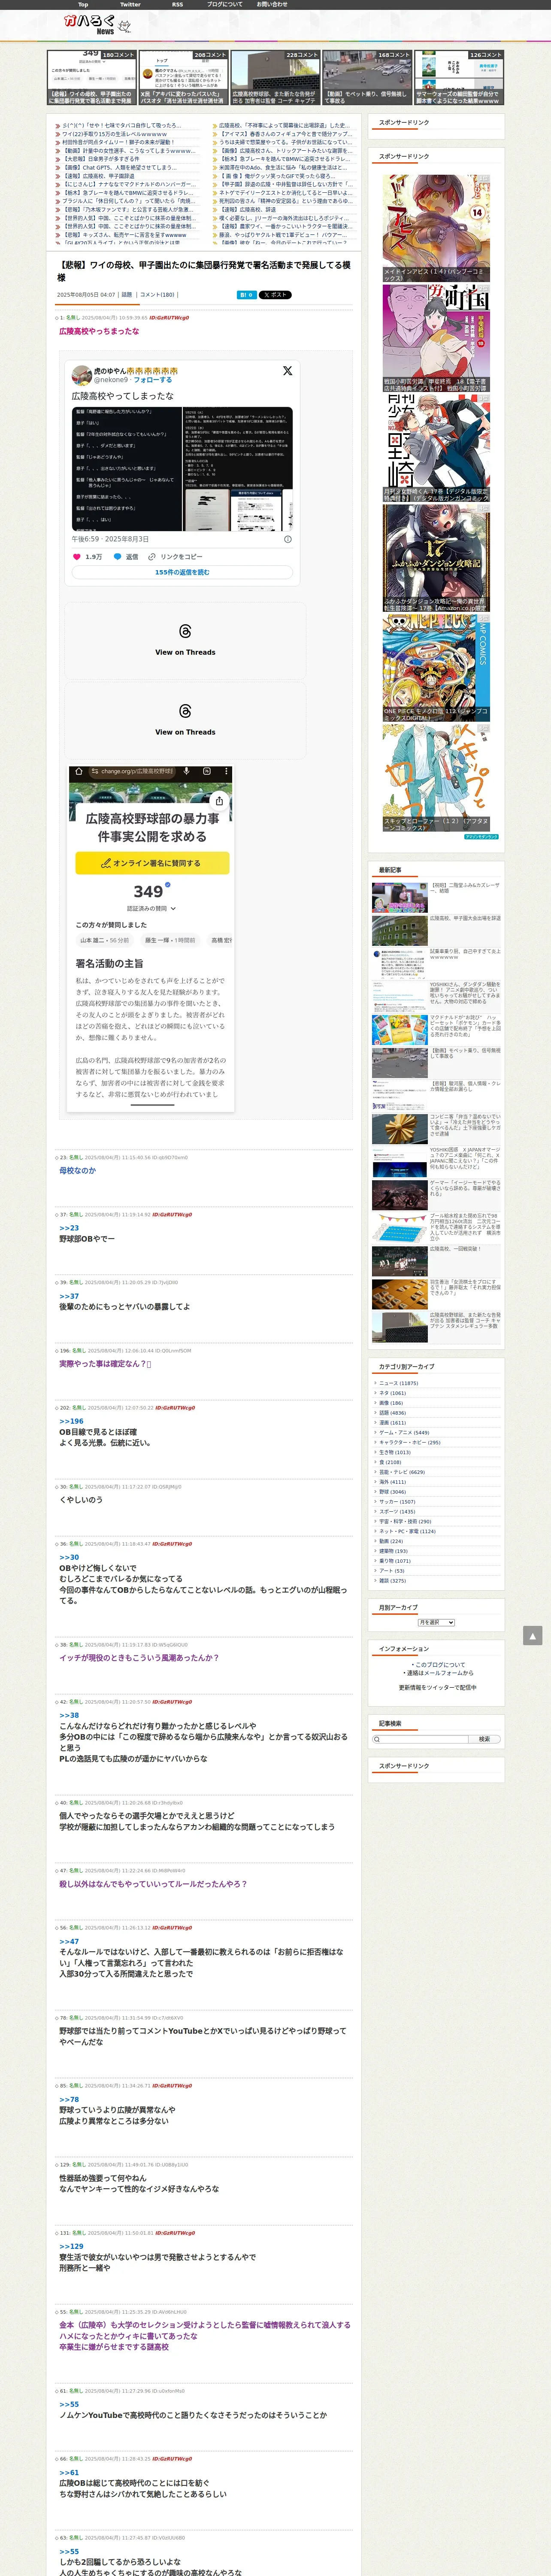This screenshot has height=2576, width=551.
Task: Click inside the 記事検索 search field
Action: point(420,1739)
